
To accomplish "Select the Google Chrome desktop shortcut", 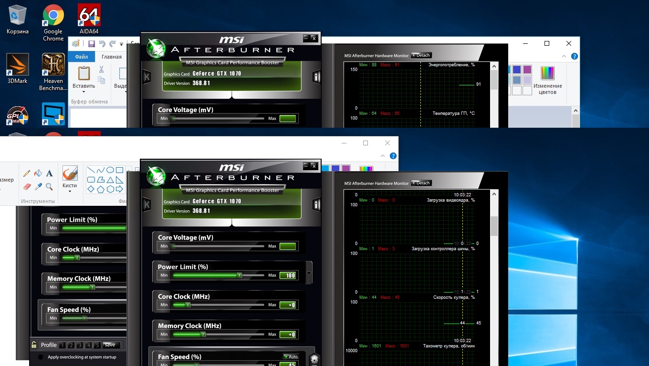I will tap(53, 23).
